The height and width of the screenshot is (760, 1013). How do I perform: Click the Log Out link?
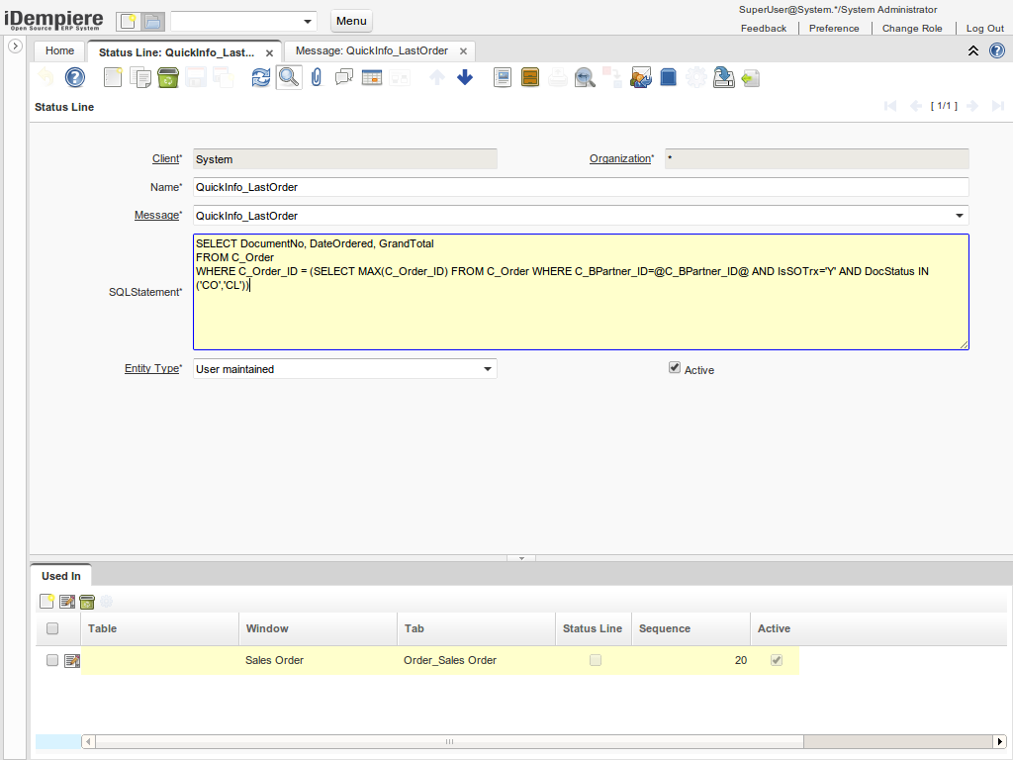[984, 29]
